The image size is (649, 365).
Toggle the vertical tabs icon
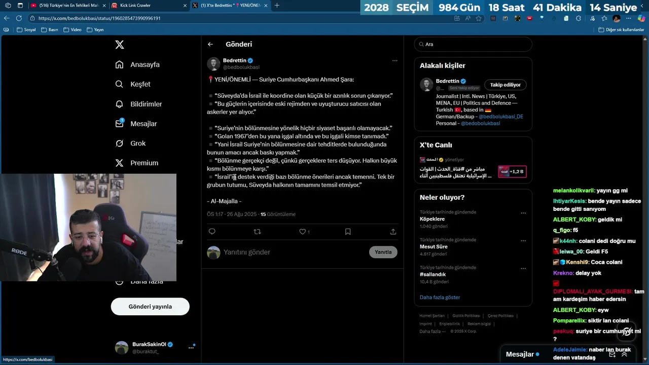20,6
